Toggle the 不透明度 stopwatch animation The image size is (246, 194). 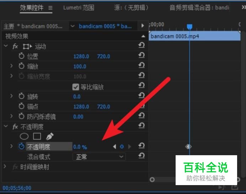point(21,146)
